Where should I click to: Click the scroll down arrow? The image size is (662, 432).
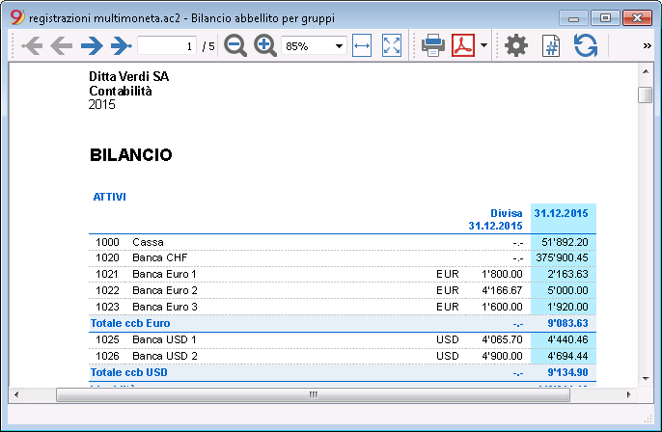(646, 378)
